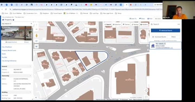Click the More button beside Download Results

pos(174,37)
